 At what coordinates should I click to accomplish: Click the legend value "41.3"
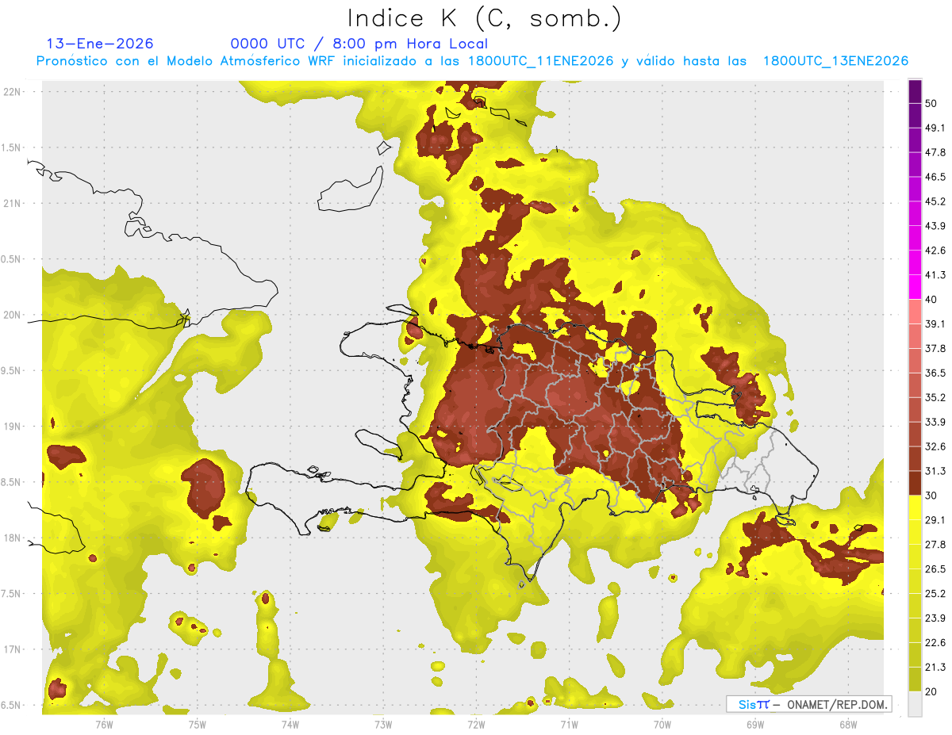pos(935,275)
